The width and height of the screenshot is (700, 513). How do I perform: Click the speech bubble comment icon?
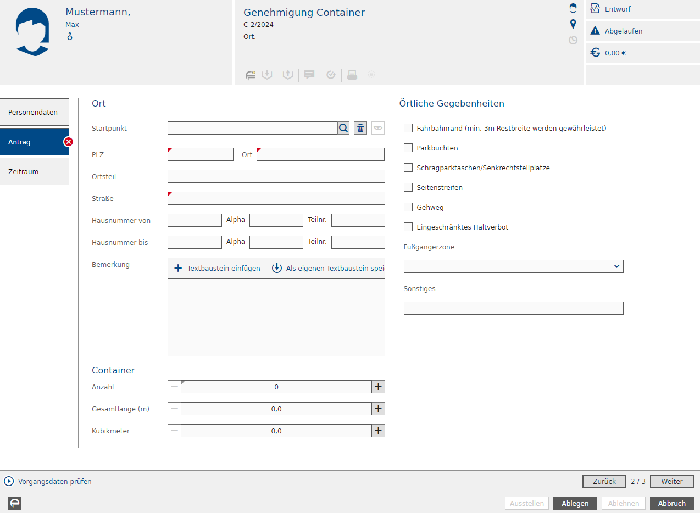309,75
